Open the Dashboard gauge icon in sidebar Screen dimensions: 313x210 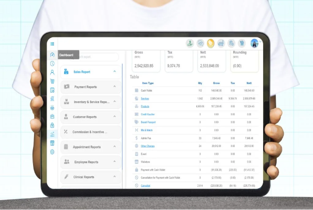pyautogui.click(x=52, y=55)
